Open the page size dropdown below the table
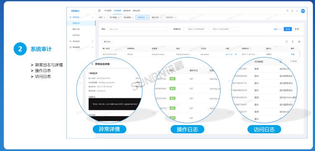 point(294,61)
